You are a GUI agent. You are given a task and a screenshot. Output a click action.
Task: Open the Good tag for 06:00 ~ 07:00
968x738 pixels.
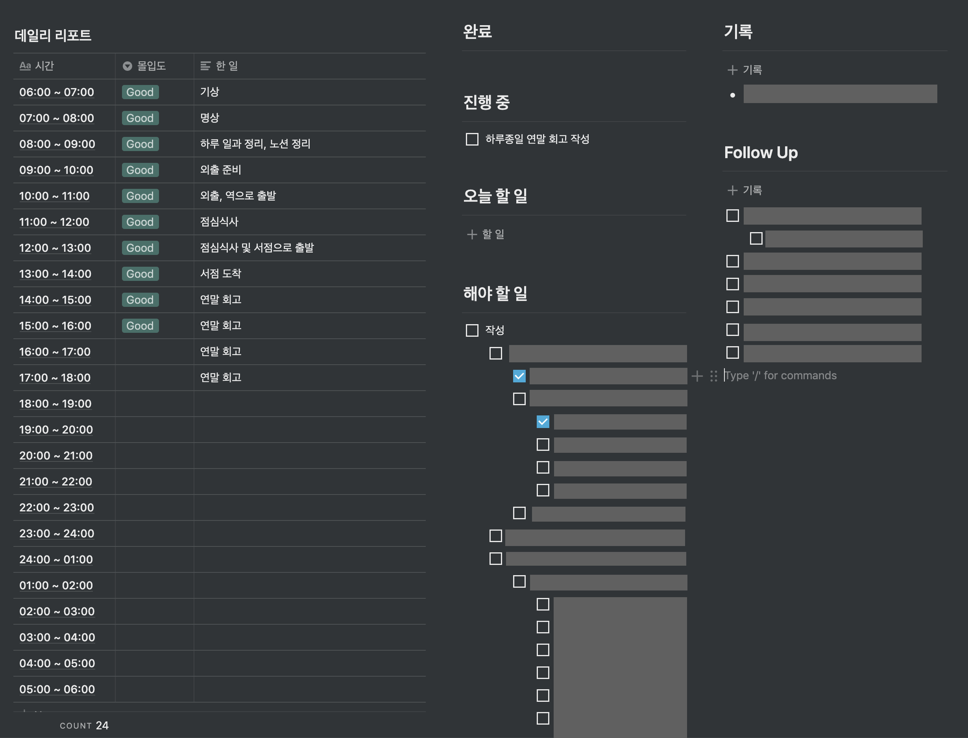[x=140, y=92]
